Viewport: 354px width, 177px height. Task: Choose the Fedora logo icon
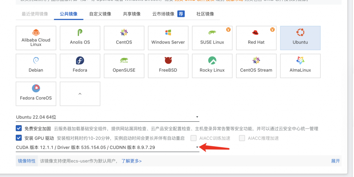coord(80,60)
